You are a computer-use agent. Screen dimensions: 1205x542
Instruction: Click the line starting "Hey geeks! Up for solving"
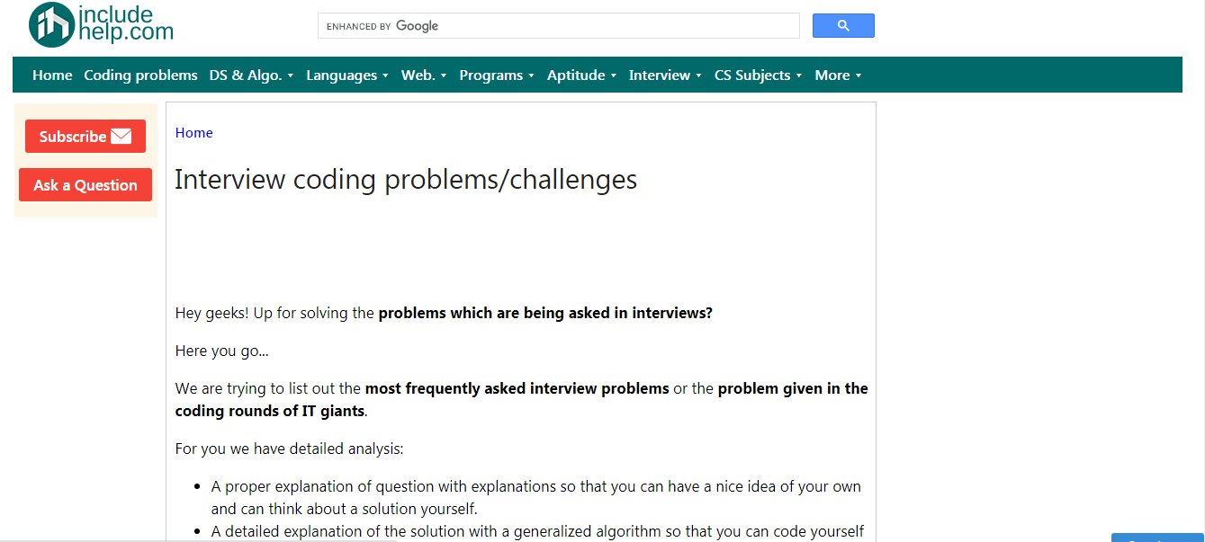point(444,314)
